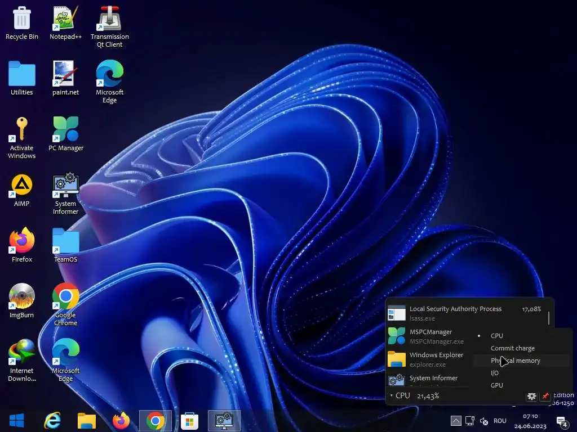Switch to System Informer on the taskbar
The image size is (577, 432).
click(224, 421)
